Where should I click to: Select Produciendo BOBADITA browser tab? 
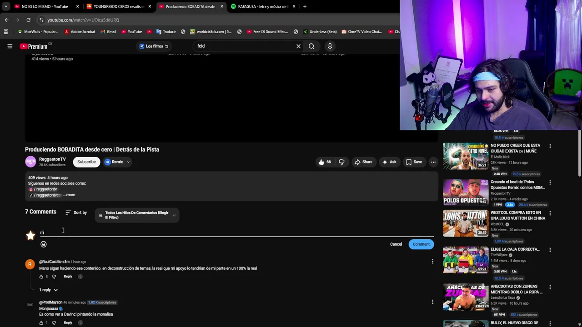pyautogui.click(x=190, y=6)
